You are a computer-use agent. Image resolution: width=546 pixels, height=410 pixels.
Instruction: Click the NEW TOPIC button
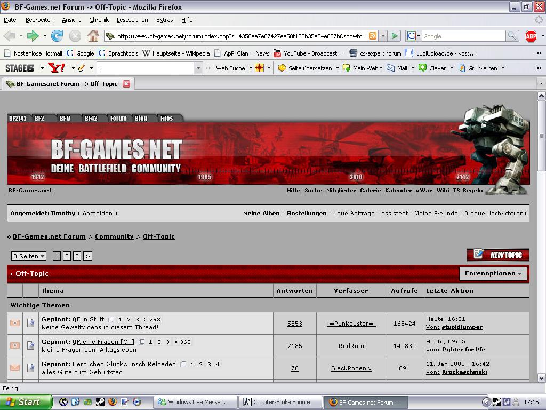(498, 255)
